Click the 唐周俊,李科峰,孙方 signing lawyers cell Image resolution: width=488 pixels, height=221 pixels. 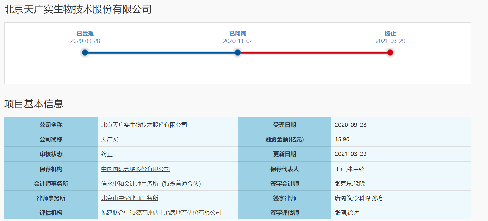[x=359, y=198]
